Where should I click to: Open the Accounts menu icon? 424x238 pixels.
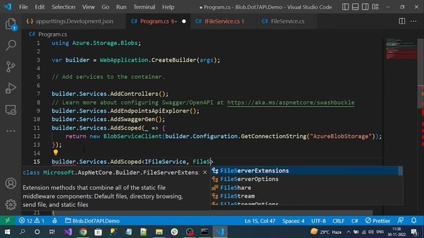(11, 184)
